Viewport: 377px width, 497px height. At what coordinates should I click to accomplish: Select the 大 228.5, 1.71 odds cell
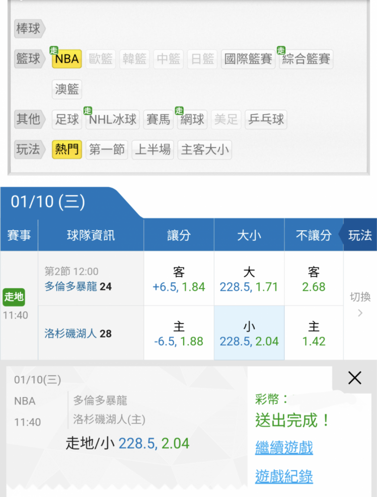point(249,279)
